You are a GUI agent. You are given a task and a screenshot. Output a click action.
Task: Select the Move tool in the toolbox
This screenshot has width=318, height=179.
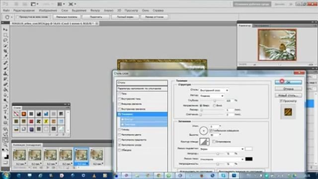[5, 30]
